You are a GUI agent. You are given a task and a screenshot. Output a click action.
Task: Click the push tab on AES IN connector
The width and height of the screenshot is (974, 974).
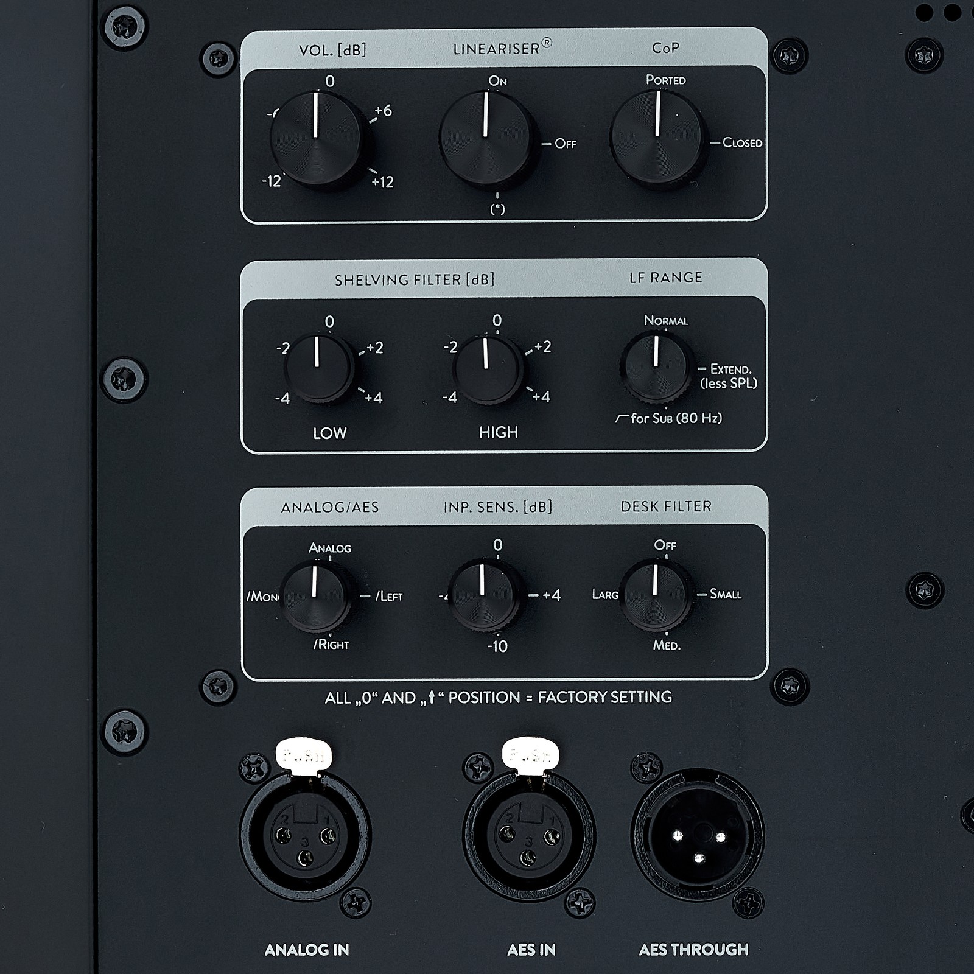pyautogui.click(x=530, y=754)
